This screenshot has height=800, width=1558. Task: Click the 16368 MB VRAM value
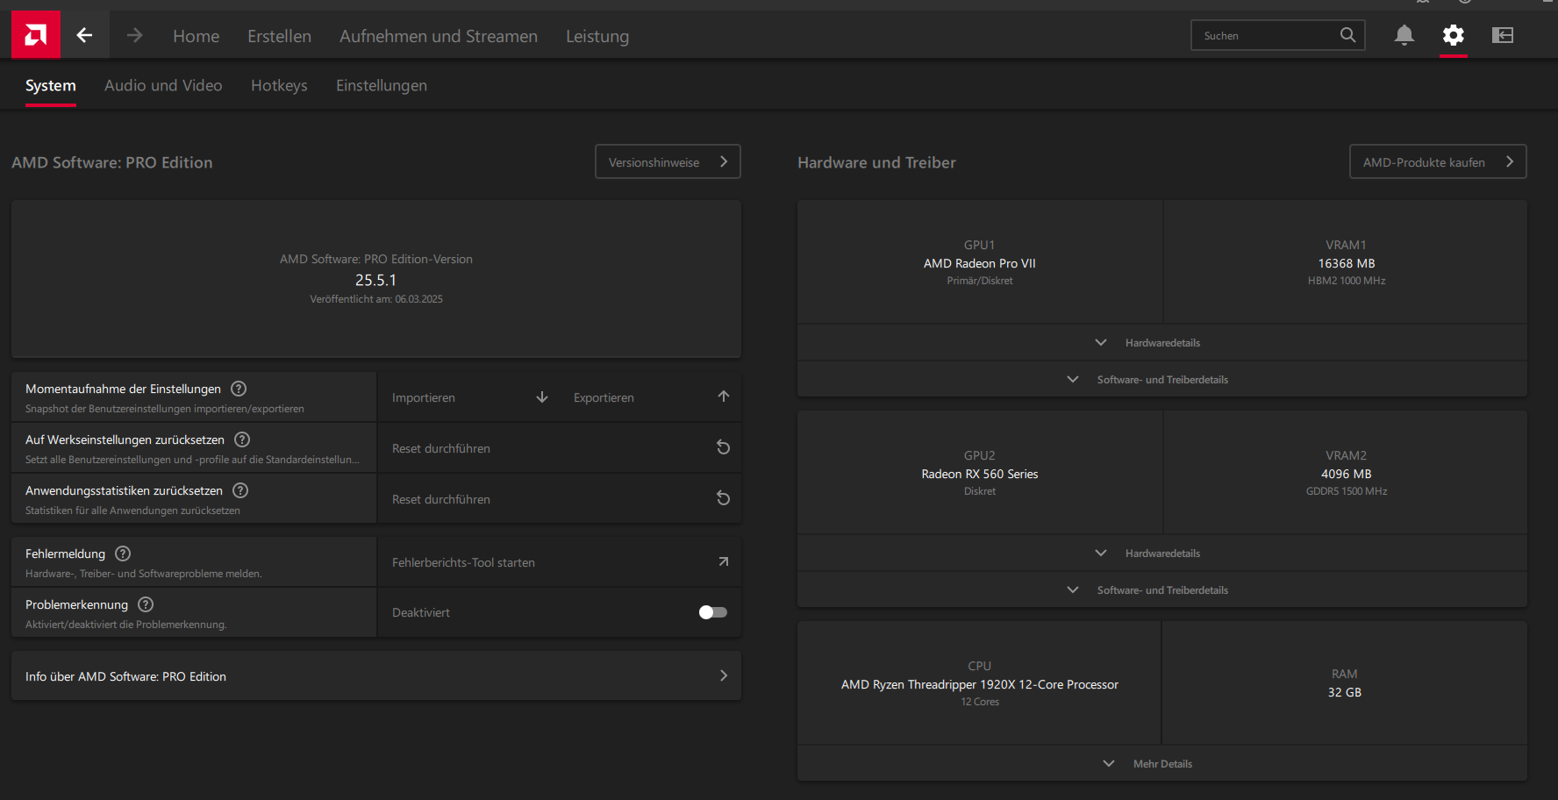1347,263
